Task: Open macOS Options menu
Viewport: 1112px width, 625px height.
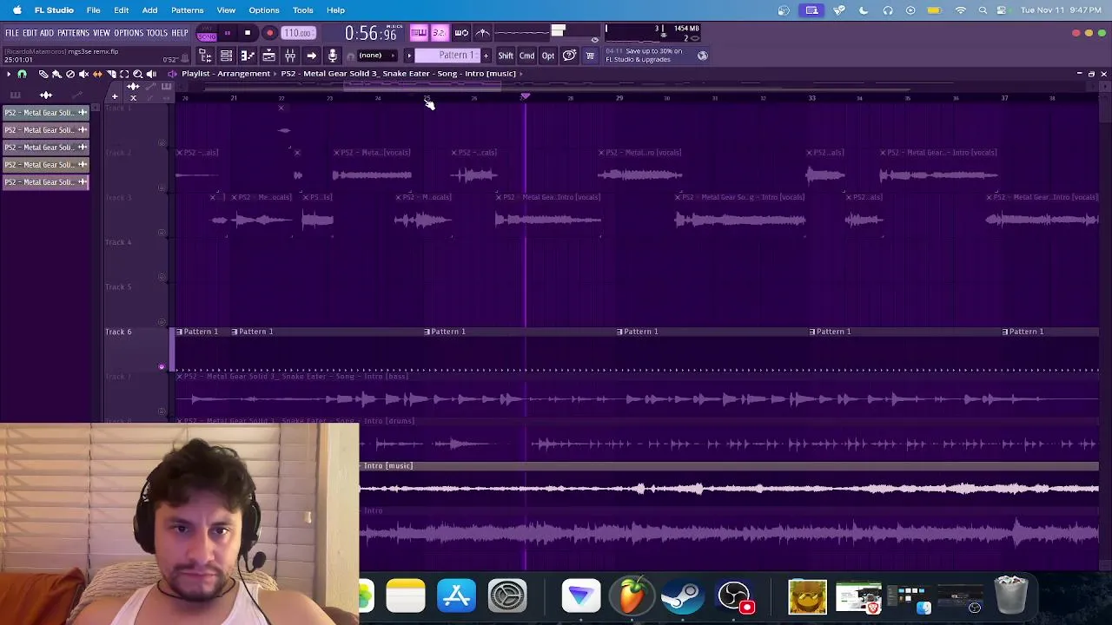Action: (264, 10)
